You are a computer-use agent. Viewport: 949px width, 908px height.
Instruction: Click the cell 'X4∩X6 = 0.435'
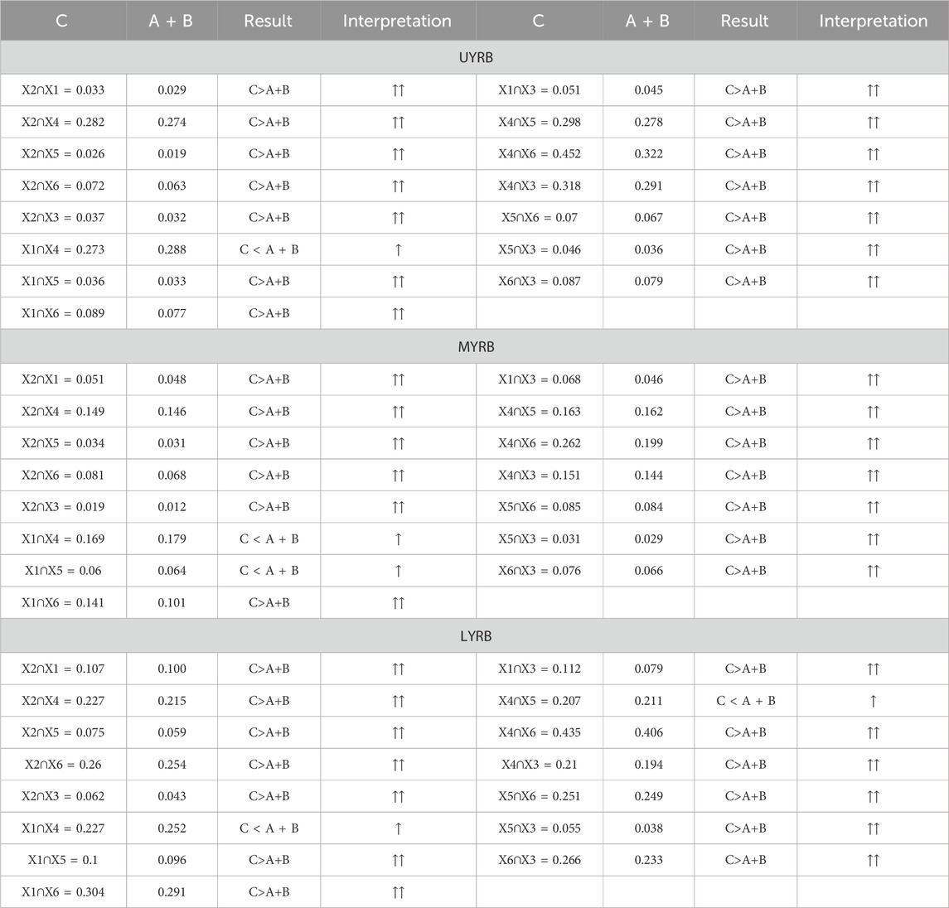coord(540,732)
